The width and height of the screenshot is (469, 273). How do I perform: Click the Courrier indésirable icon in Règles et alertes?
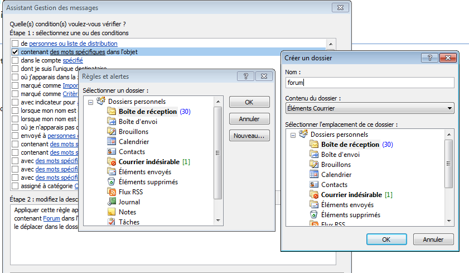112,162
